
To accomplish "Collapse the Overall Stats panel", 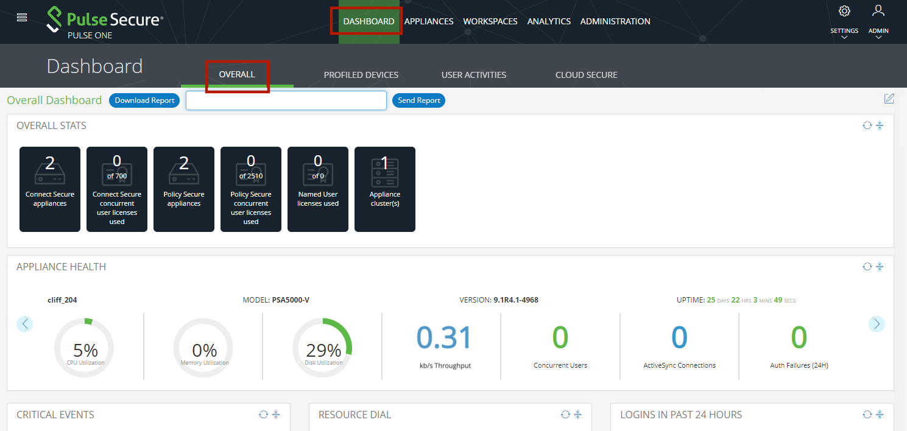I will [880, 125].
